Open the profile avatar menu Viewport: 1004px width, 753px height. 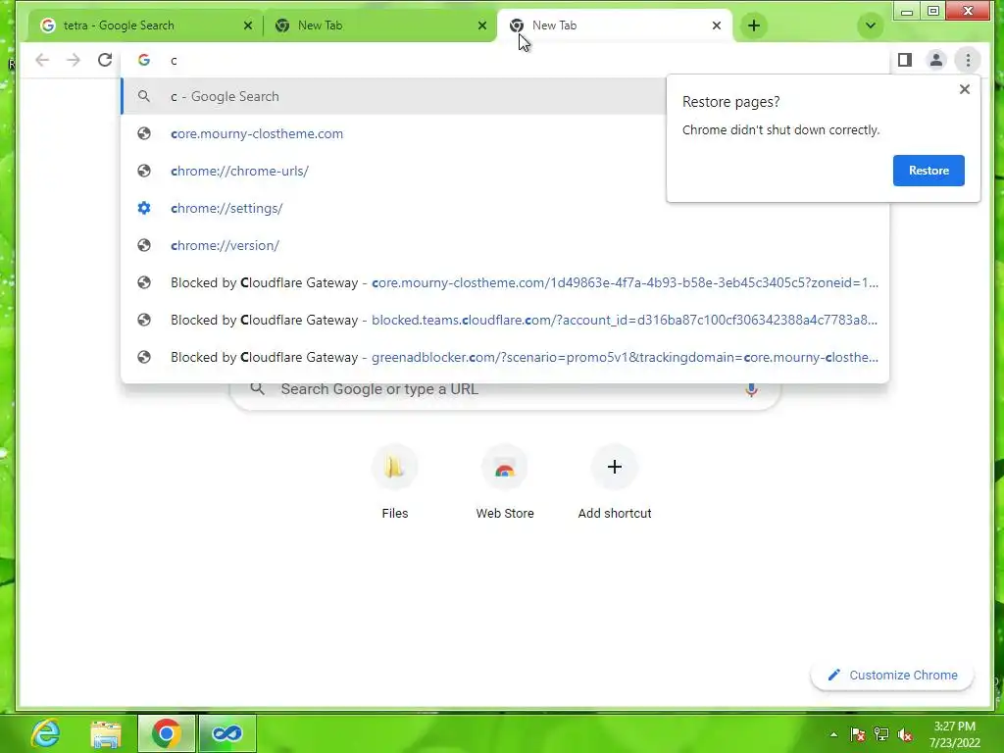pyautogui.click(x=936, y=60)
